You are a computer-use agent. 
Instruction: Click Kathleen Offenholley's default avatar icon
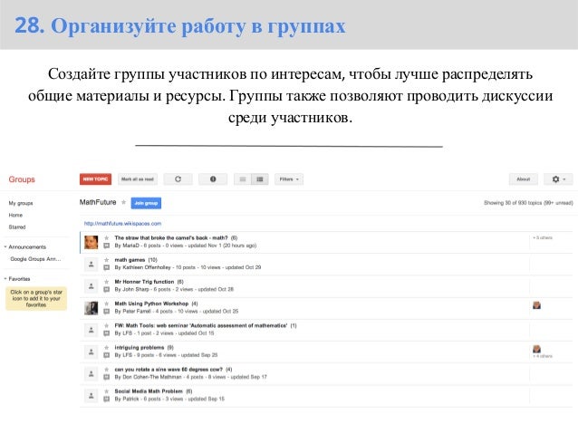(x=92, y=264)
